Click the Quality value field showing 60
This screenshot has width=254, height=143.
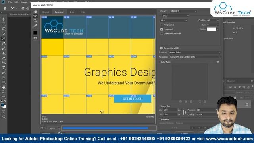click(x=212, y=20)
